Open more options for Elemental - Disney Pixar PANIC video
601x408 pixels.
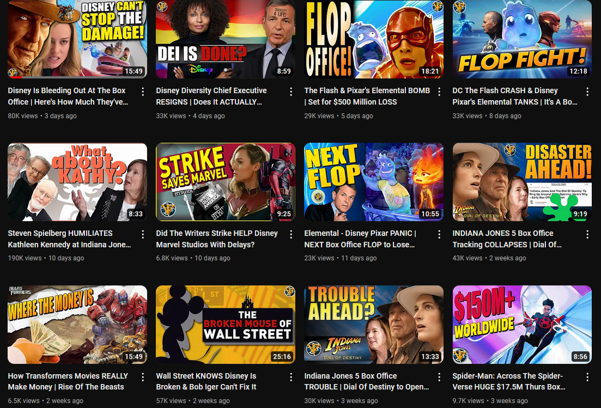439,234
